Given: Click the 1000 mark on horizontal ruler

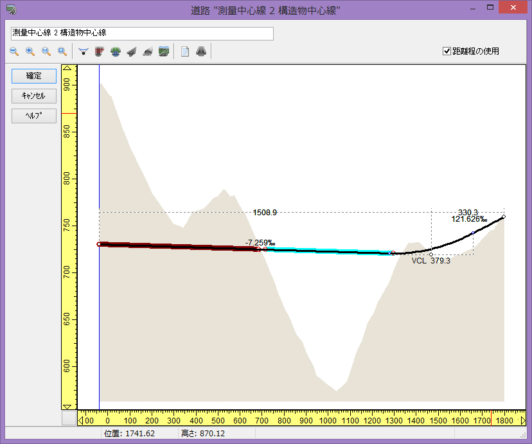Looking at the screenshot, I should pos(328,421).
